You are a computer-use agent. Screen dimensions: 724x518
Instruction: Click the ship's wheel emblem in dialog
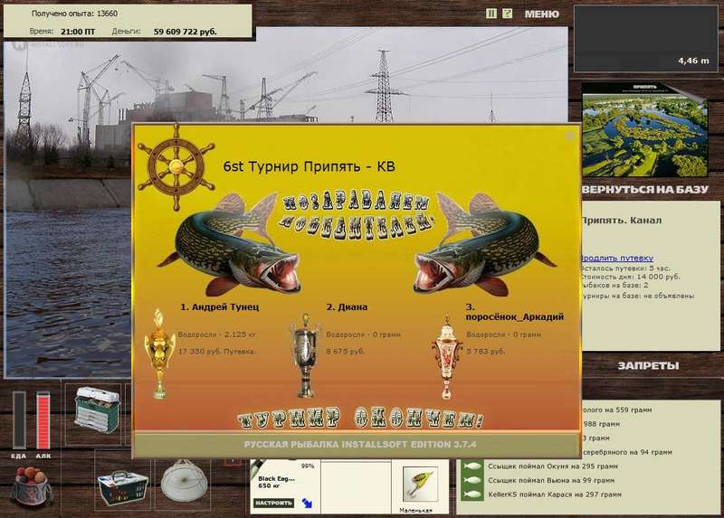point(176,167)
